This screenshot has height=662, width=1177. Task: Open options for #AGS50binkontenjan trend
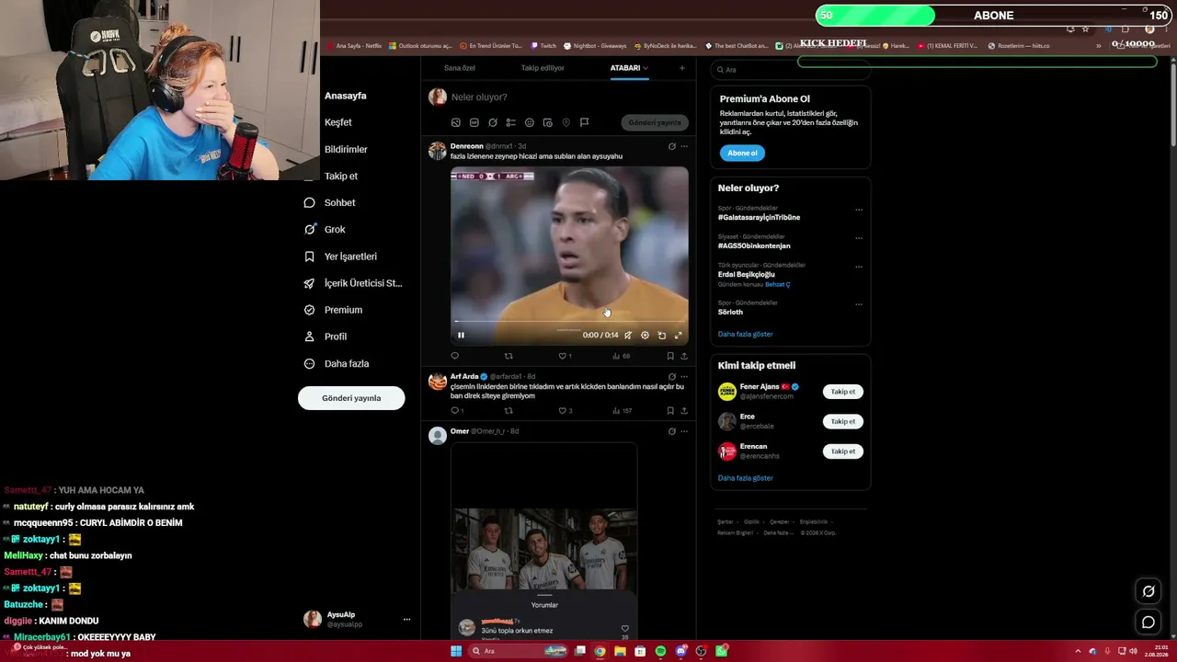[859, 238]
